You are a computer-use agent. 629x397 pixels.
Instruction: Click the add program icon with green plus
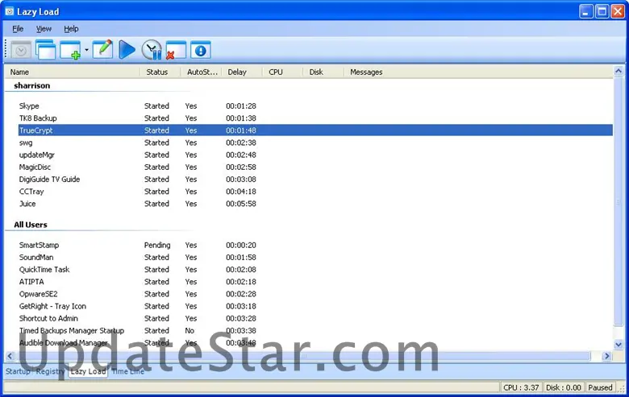pos(70,50)
